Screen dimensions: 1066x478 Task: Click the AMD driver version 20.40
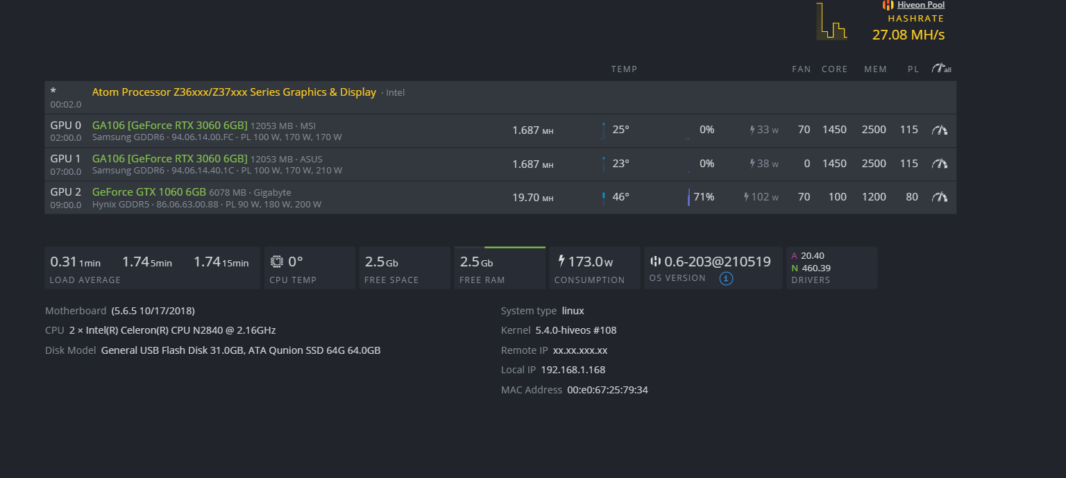813,255
